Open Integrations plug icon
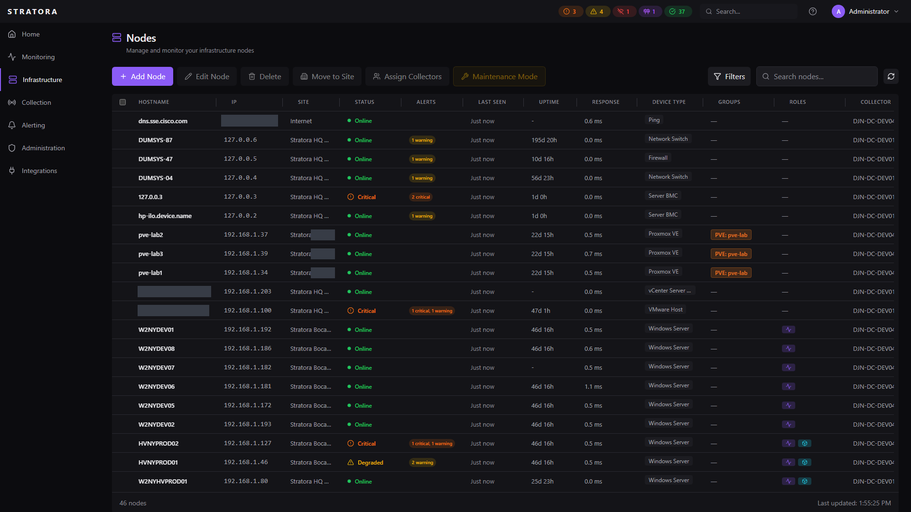Screen dimensions: 911x512 tap(12, 171)
